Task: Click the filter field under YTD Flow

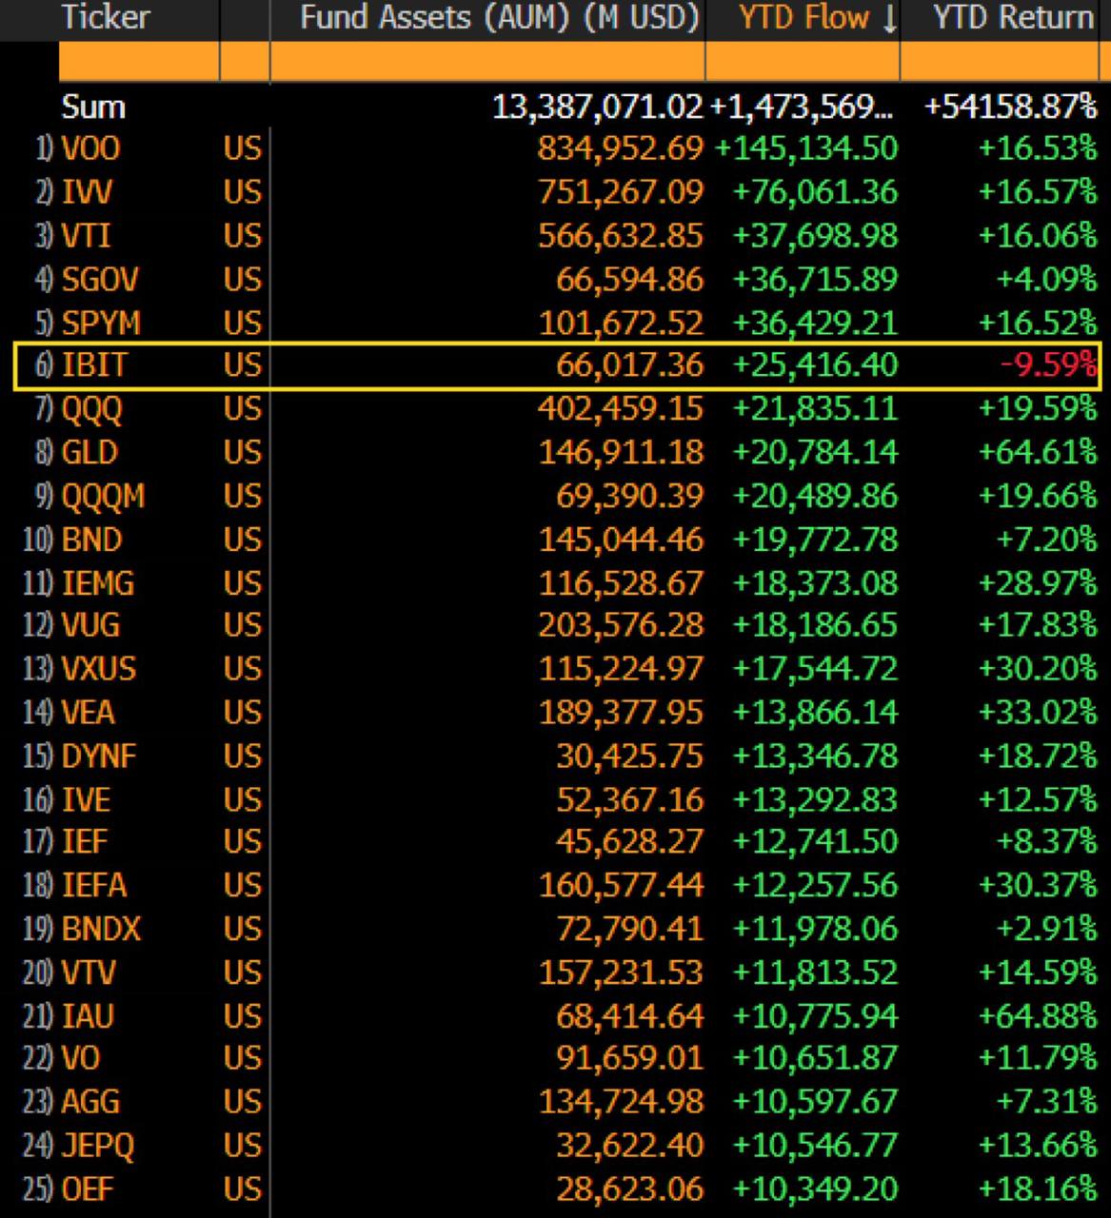Action: [802, 62]
